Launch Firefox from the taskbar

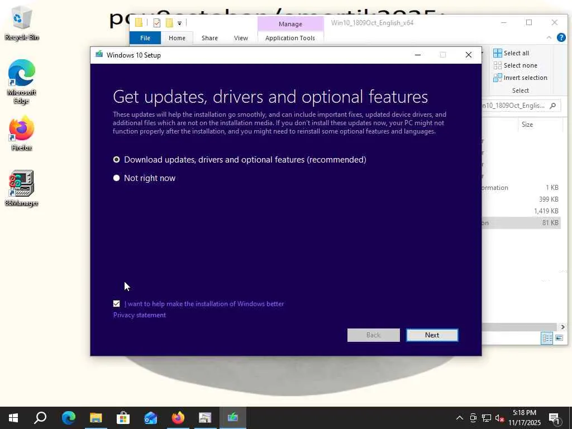178,418
